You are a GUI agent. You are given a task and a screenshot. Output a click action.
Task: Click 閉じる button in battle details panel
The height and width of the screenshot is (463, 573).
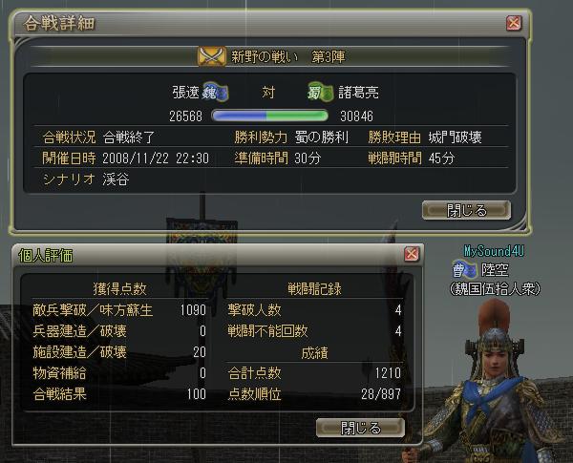(x=466, y=210)
